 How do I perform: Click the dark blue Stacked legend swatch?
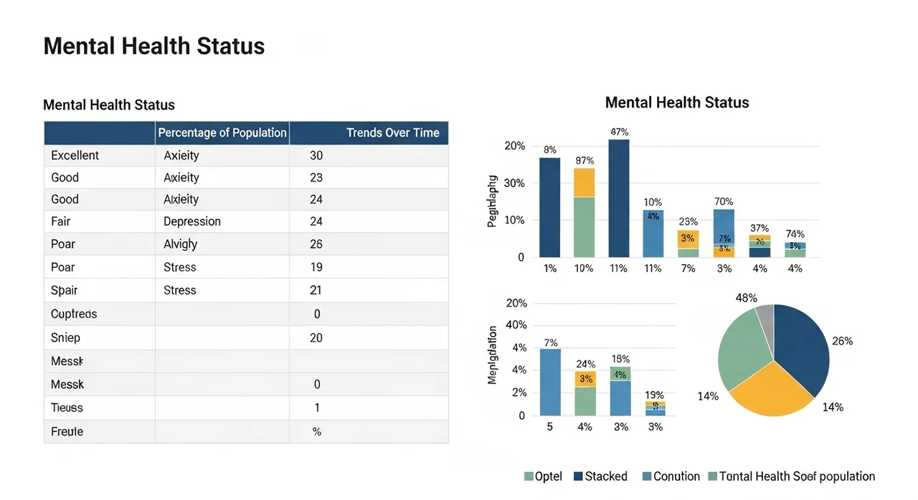click(578, 476)
